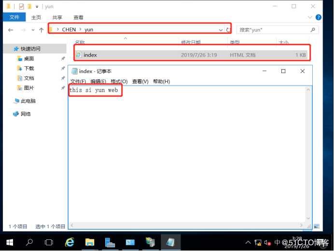The height and width of the screenshot is (251, 334).
Task: Click the search magnifier icon
Action: (x=313, y=30)
